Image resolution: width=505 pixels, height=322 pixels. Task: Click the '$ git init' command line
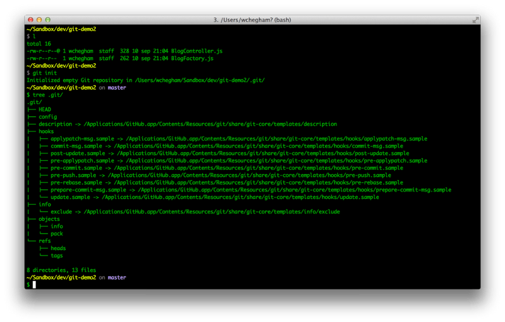pos(42,73)
